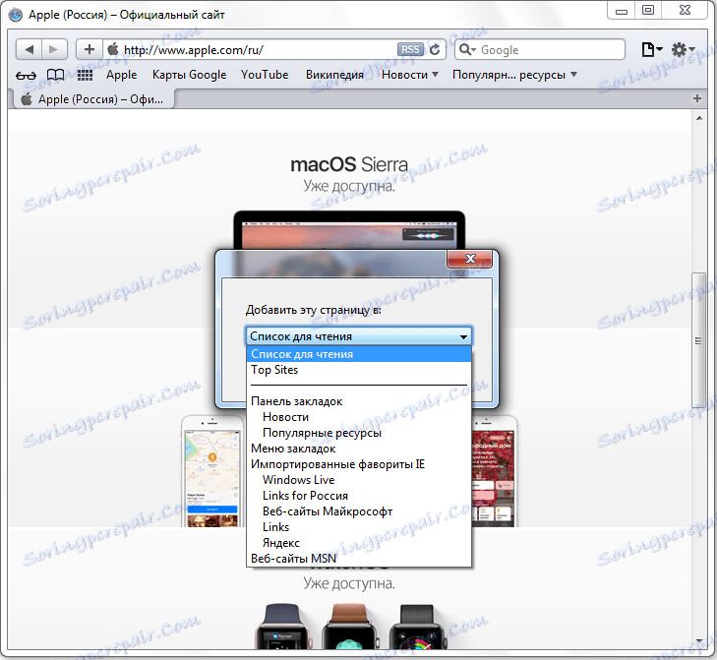
Task: Show Top Sites grid icon
Action: click(85, 75)
